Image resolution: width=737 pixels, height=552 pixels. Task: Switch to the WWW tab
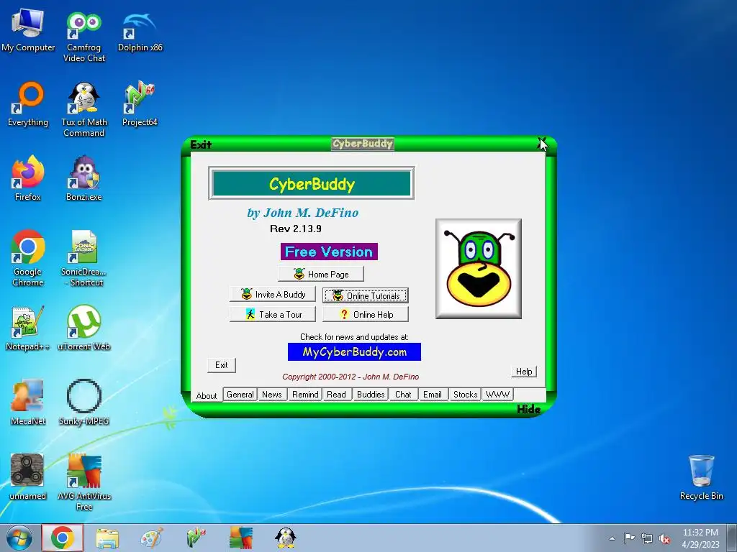pyautogui.click(x=497, y=395)
